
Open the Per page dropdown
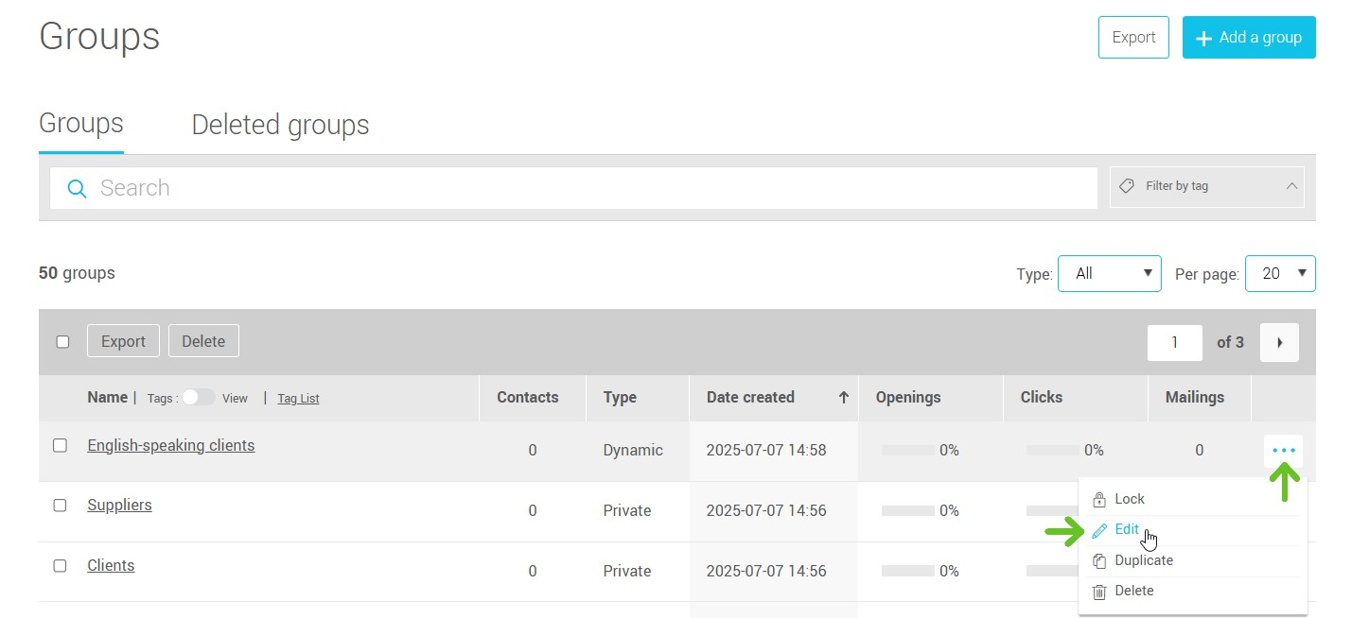(x=1279, y=273)
